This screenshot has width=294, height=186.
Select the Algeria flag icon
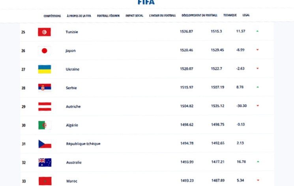pos(44,125)
